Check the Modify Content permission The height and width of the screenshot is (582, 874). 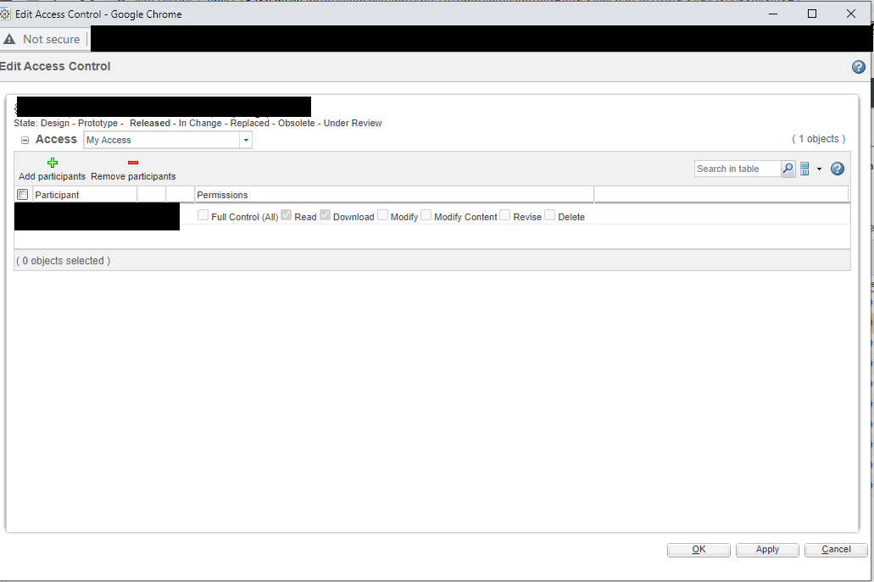click(426, 215)
